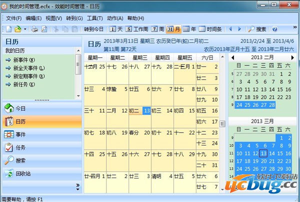Switch to the 时间条 timeline view

210,29
